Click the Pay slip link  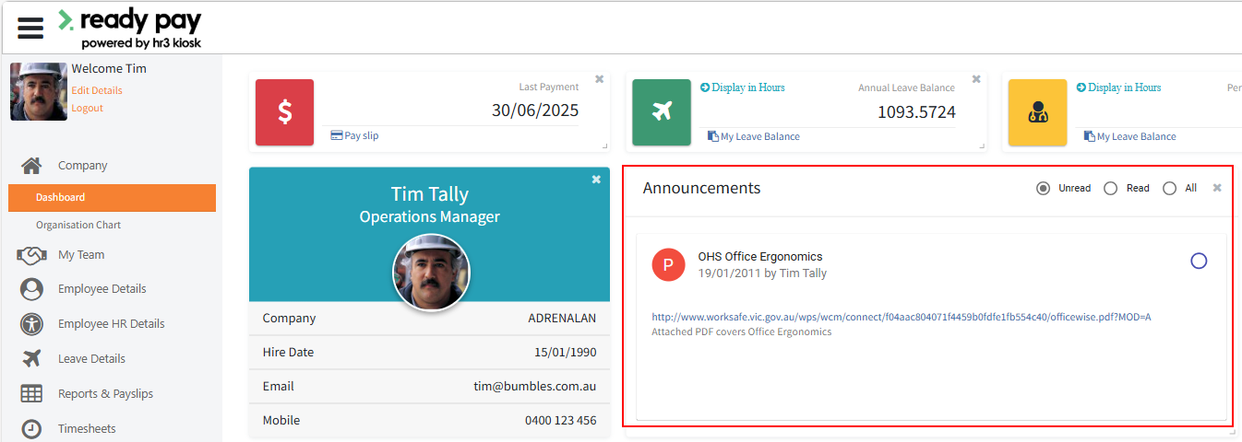pos(361,135)
